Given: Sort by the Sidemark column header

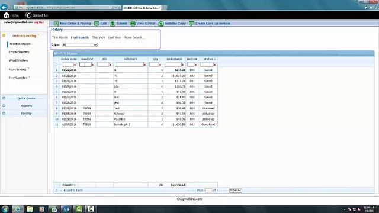Looking at the screenshot, I should [x=130, y=59].
